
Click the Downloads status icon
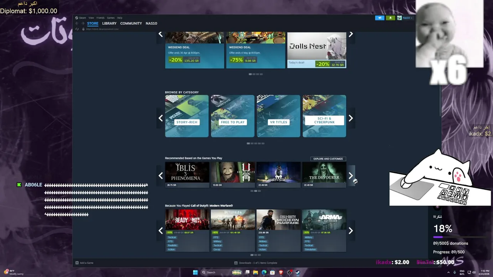pos(236,263)
